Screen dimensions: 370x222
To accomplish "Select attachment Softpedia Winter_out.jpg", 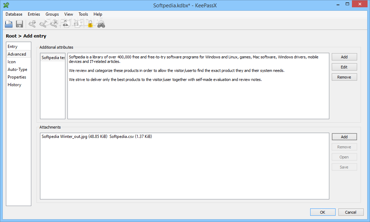I will coord(74,137).
